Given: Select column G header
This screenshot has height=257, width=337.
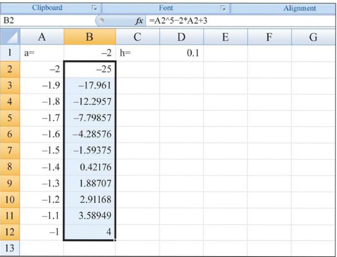Looking at the screenshot, I should click(x=313, y=37).
